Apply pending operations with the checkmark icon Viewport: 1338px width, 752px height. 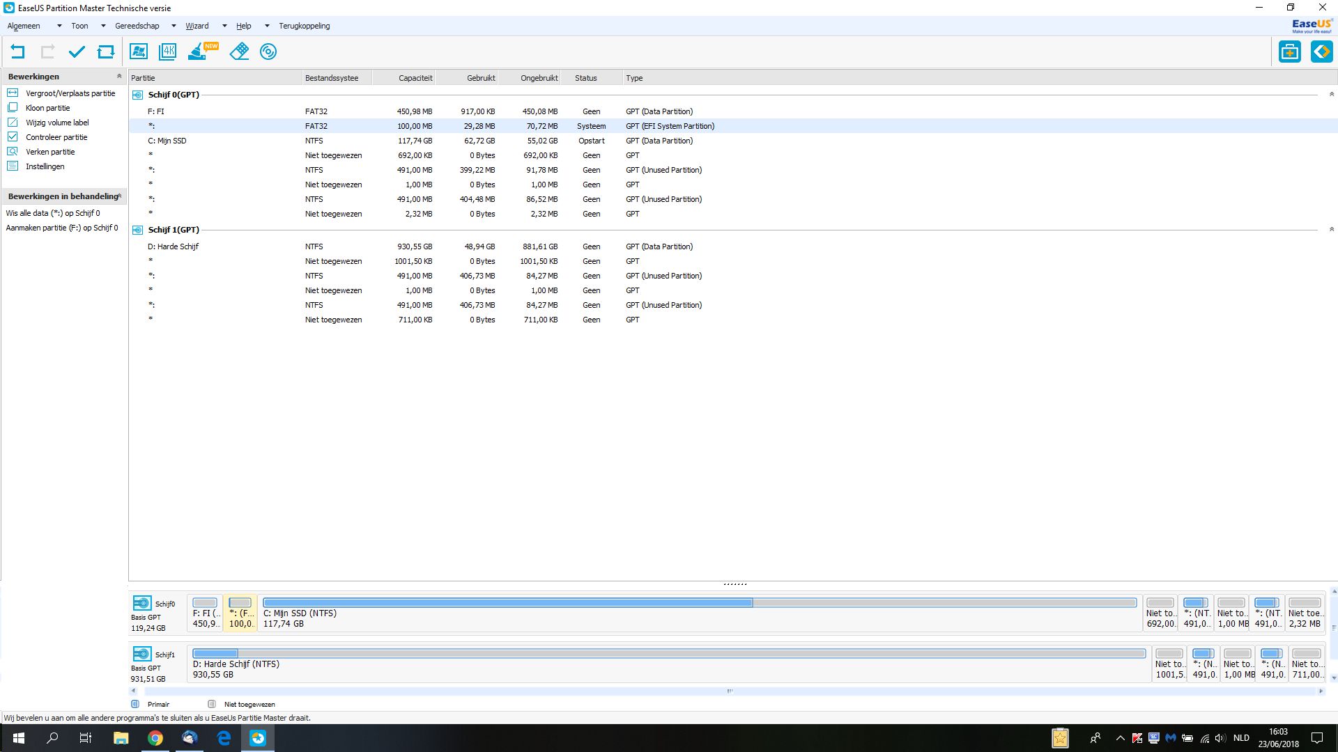point(77,52)
